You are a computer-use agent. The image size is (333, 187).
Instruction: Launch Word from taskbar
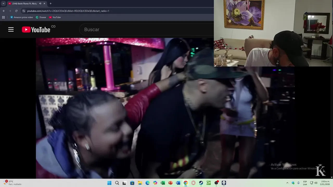point(178,183)
